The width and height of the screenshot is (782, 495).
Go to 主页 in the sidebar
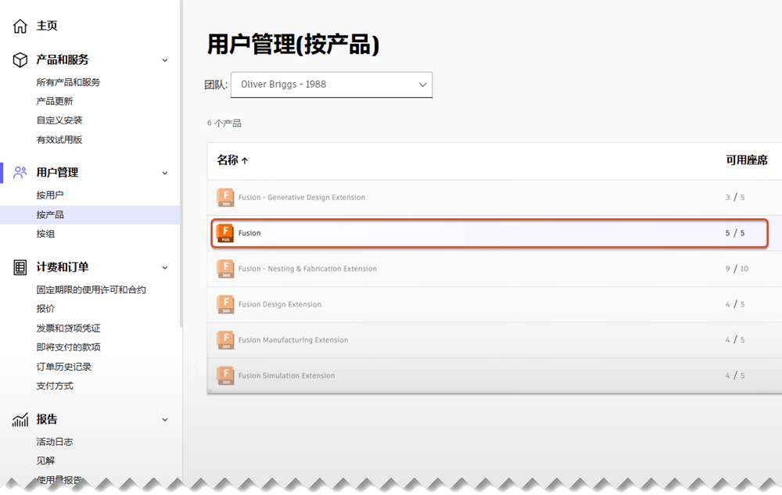point(47,26)
